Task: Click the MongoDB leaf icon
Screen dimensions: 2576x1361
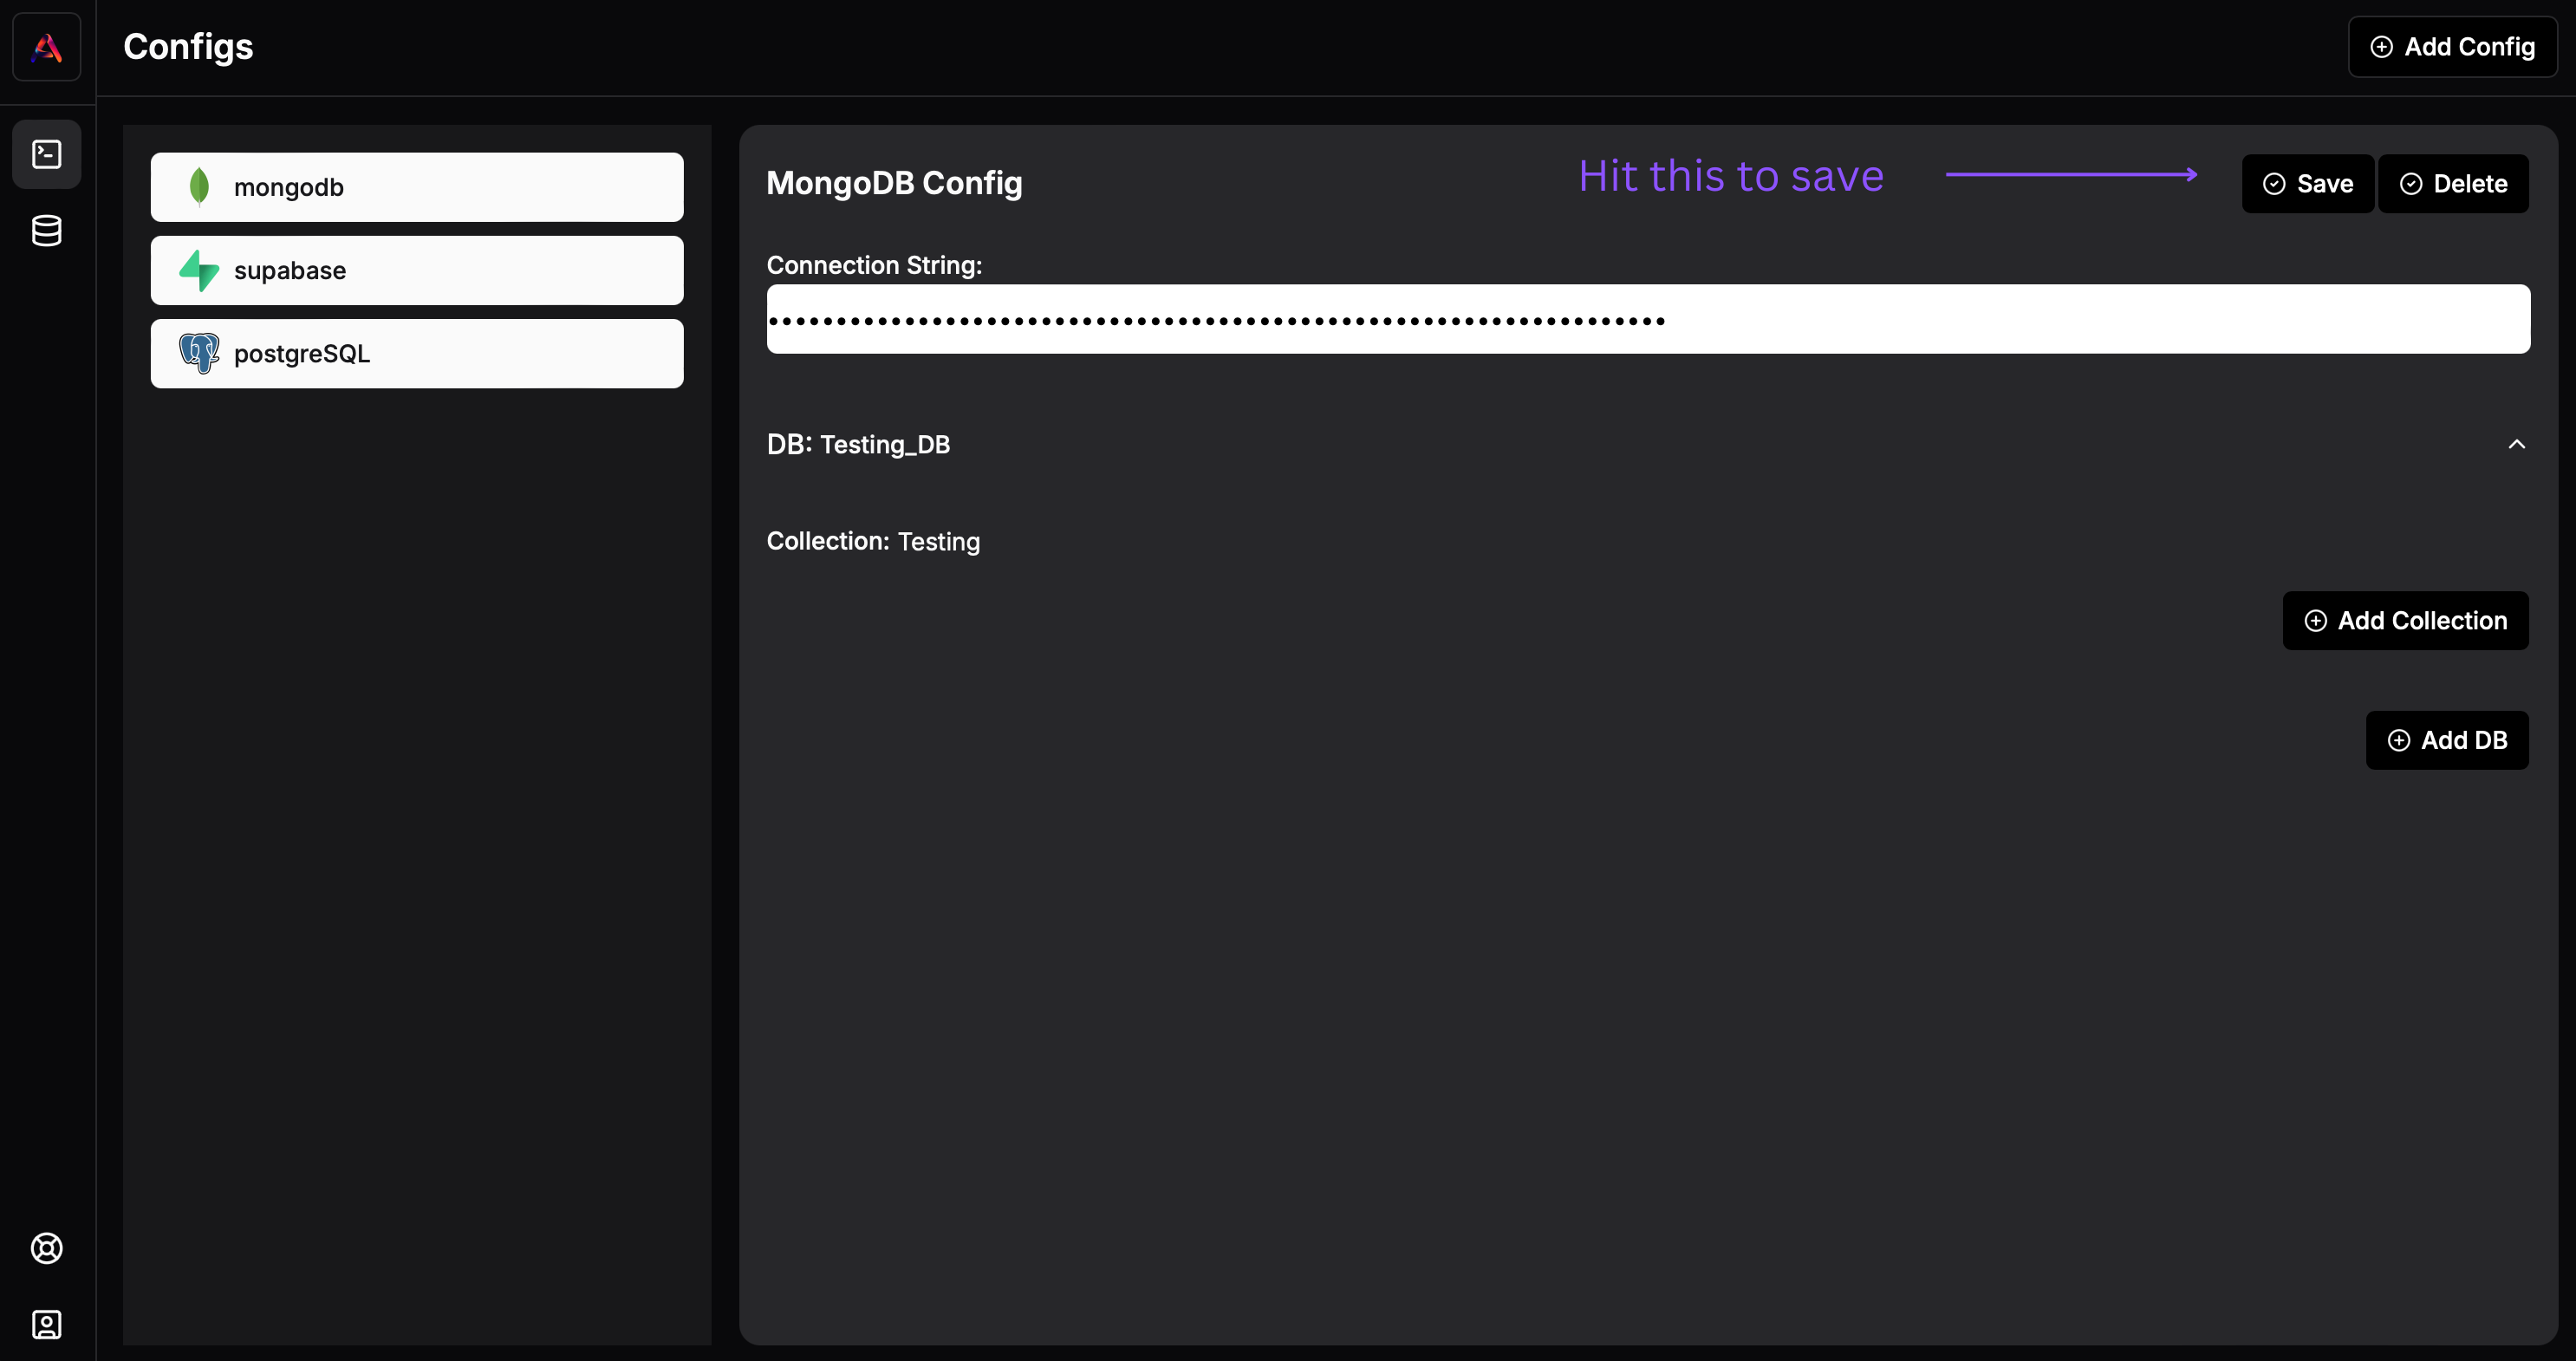Action: tap(199, 186)
